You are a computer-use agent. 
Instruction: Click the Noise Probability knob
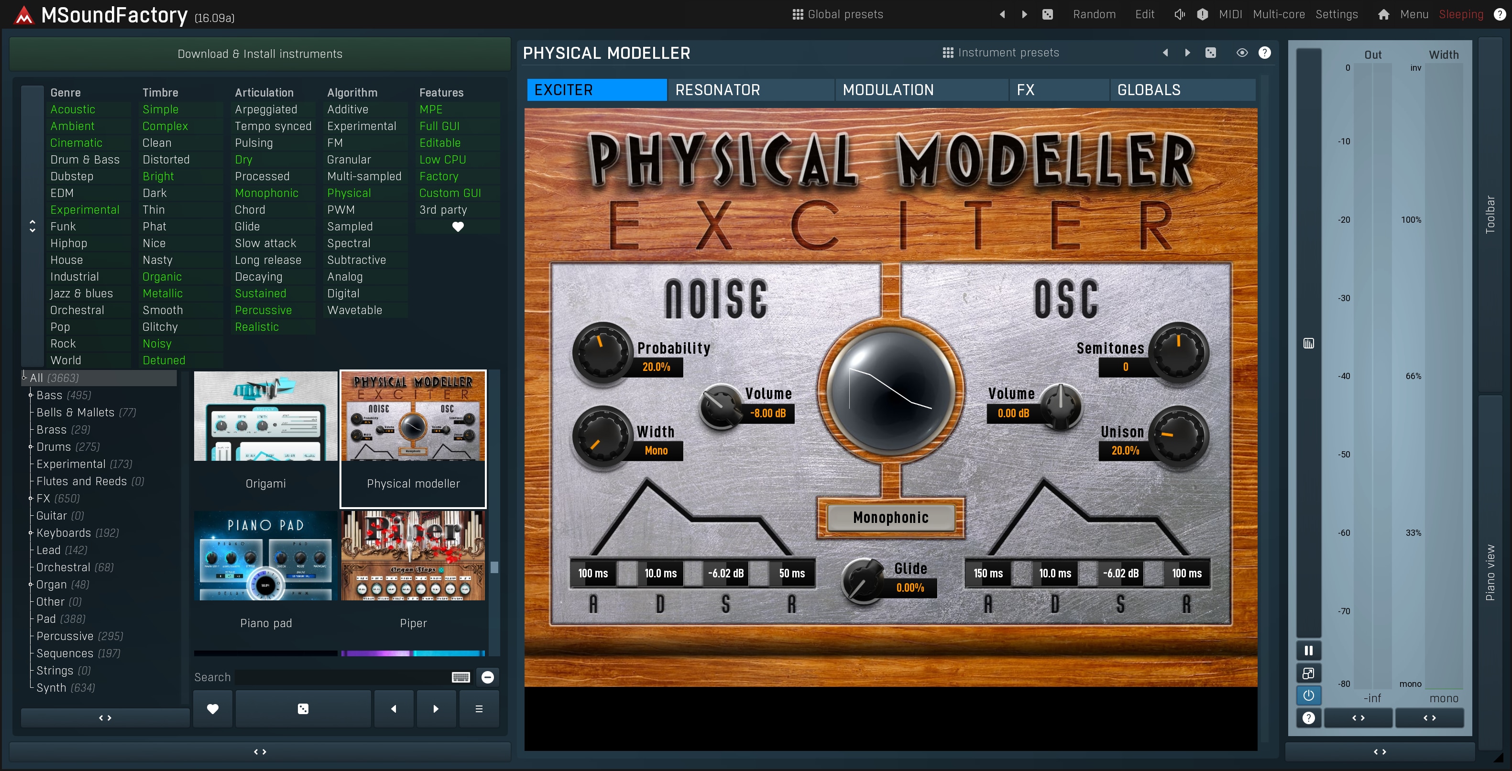pyautogui.click(x=603, y=353)
